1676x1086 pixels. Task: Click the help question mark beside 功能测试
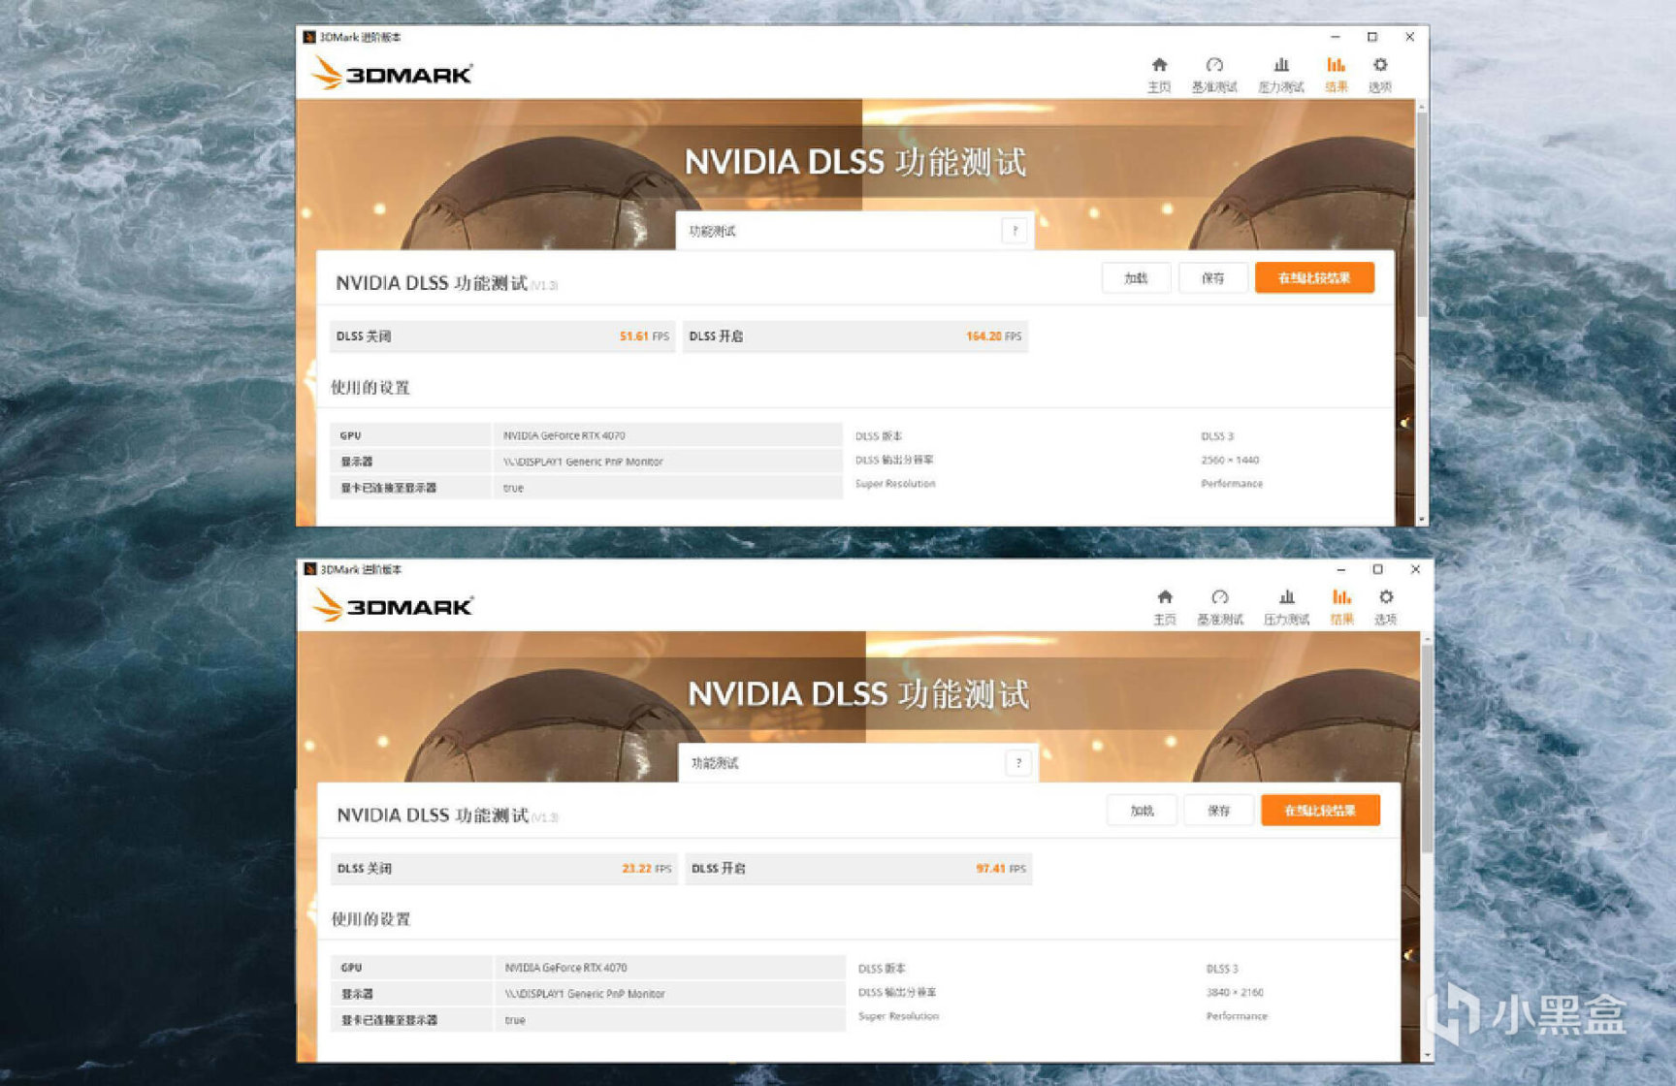pos(1015,231)
